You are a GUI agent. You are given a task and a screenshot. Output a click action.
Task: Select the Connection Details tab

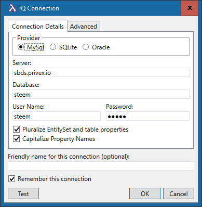(38, 26)
